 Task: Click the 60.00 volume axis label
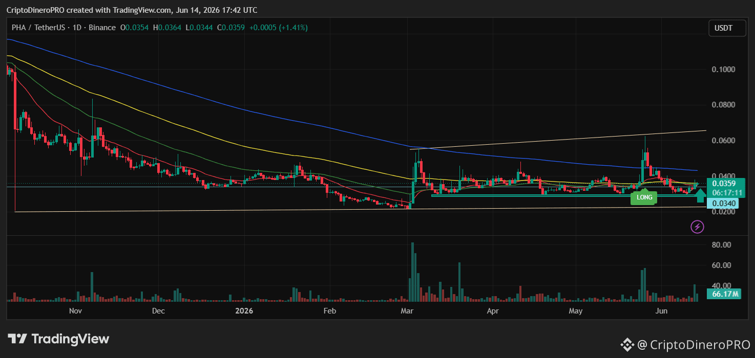click(721, 265)
